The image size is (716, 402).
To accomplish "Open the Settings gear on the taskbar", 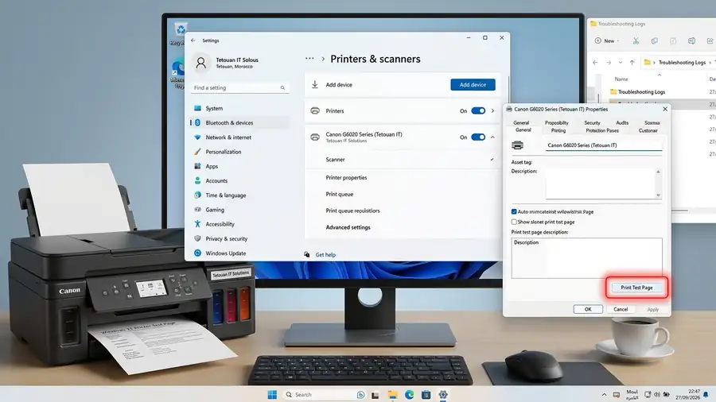I will coord(443,395).
